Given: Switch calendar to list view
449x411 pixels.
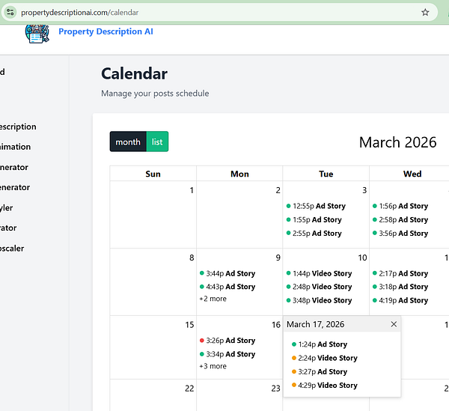Looking at the screenshot, I should coord(157,141).
